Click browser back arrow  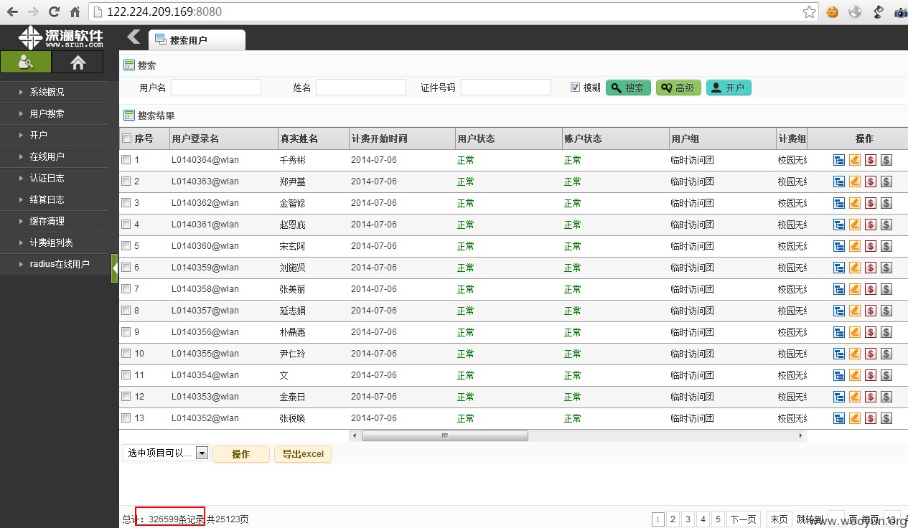[12, 11]
